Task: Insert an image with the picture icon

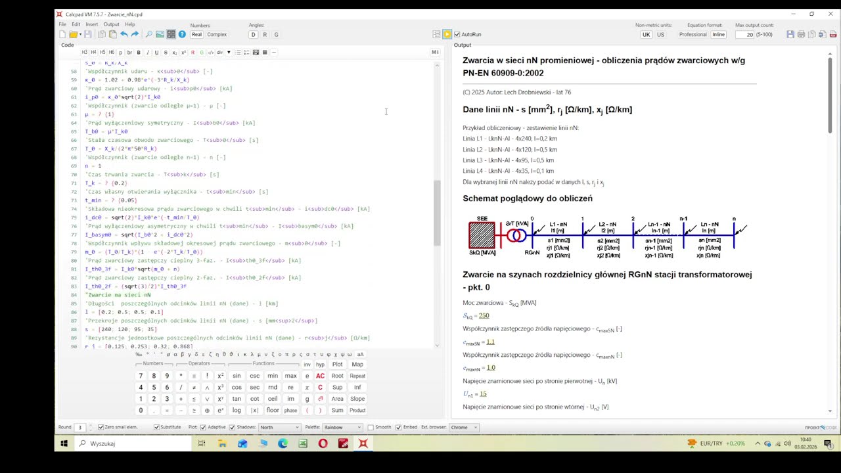Action: click(160, 34)
